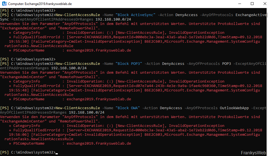Image resolution: width=268 pixels, height=156 pixels.
Task: Click the first New-ClientAccessRule command
Action: coord(78,15)
